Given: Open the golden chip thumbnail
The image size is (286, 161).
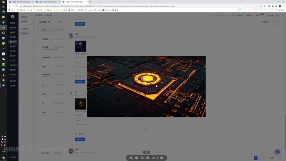Looking at the screenshot, I should coord(80,104).
